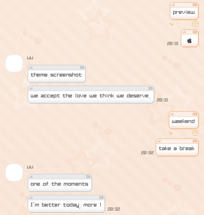Viewport: 204px width, 215px height.
Task: Select the 'I'm better today, more !' message
Action: pos(66,204)
